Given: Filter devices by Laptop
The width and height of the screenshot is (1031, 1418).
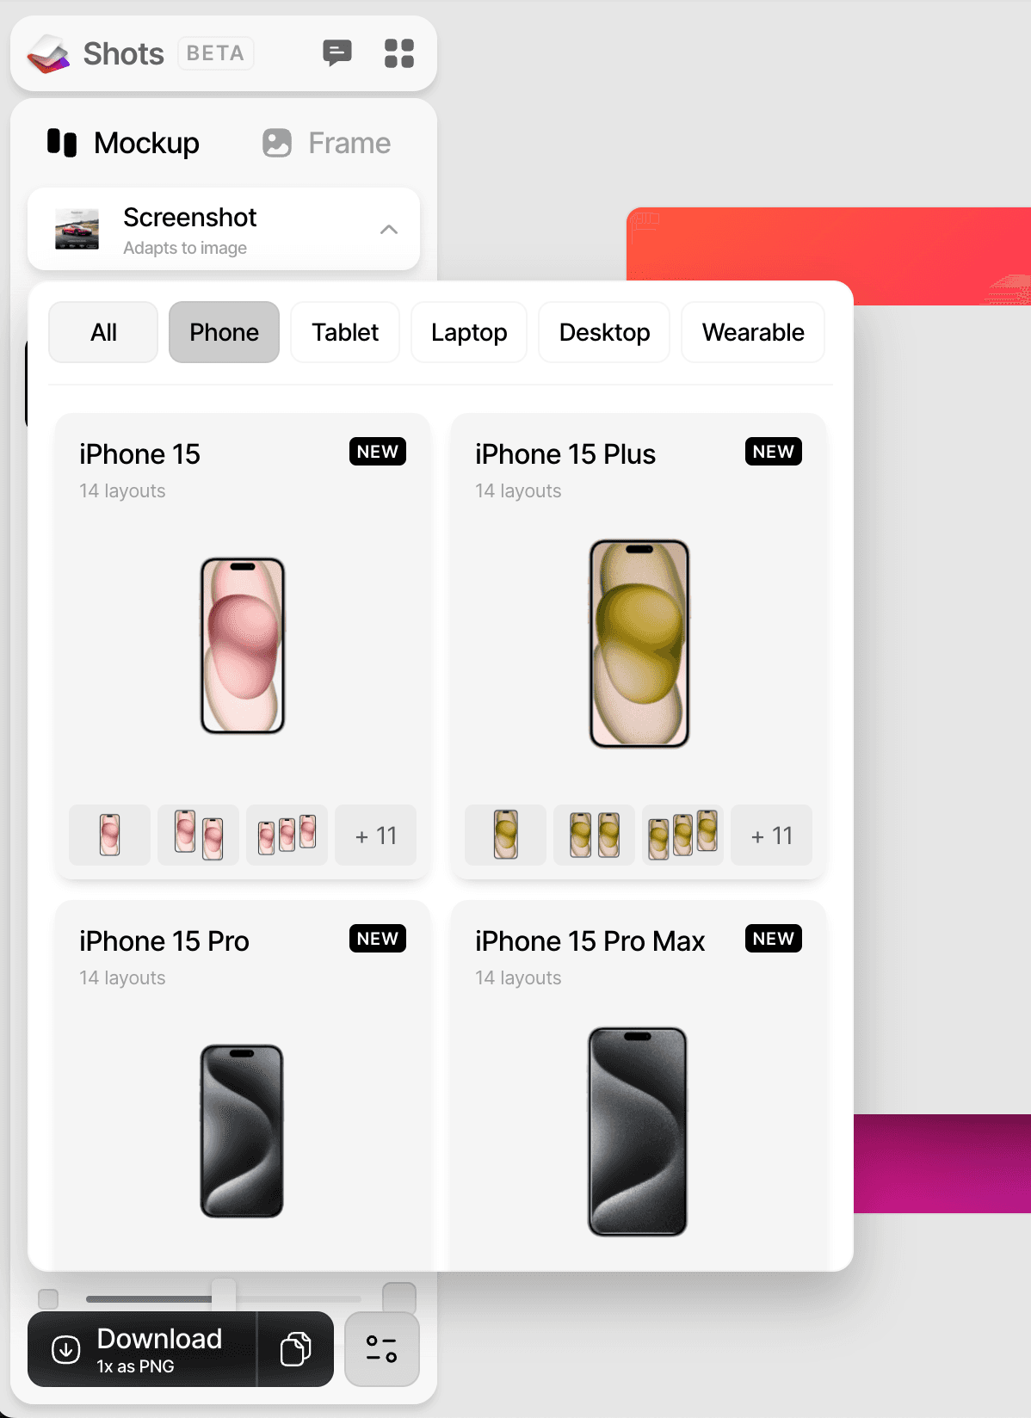Looking at the screenshot, I should [x=469, y=332].
